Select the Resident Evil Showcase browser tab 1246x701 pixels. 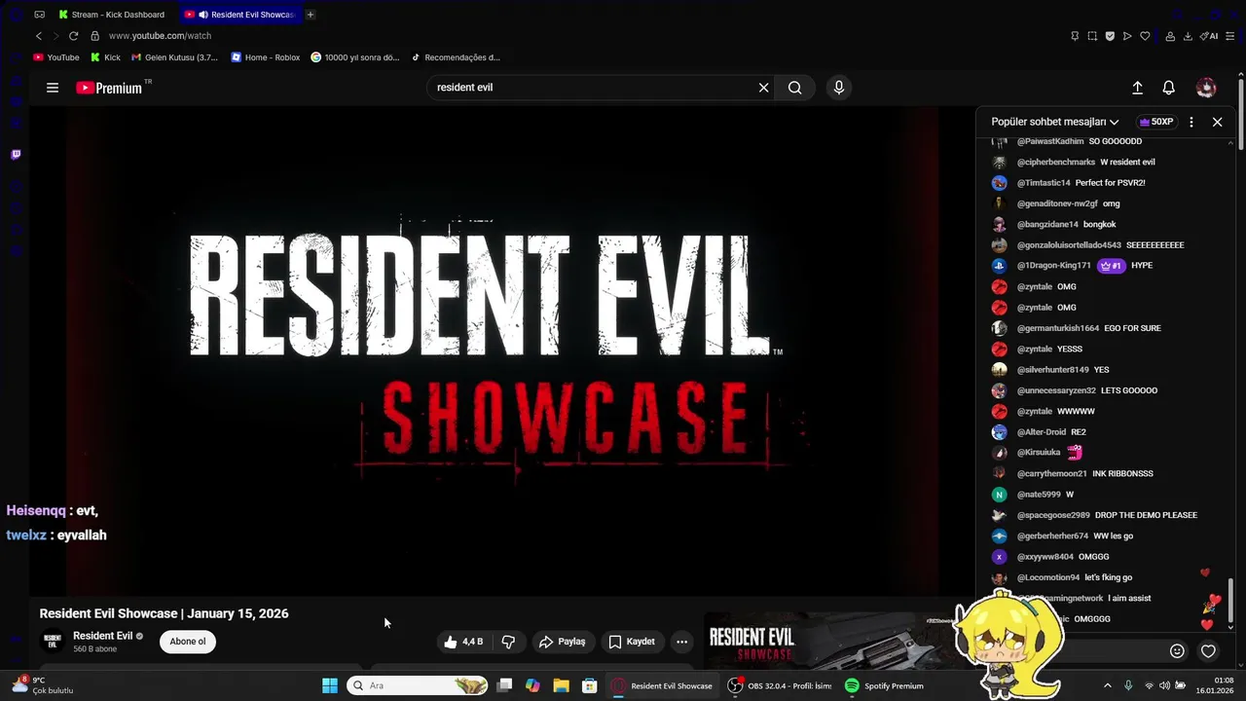[238, 15]
